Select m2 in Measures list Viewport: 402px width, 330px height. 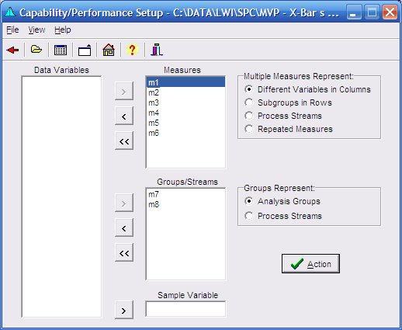(185, 92)
